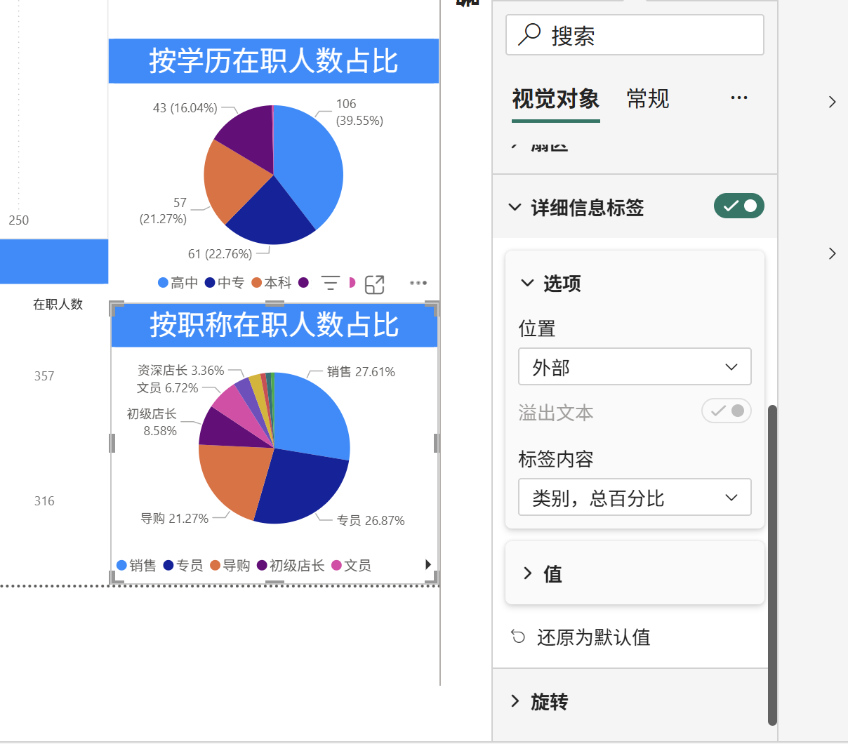The width and height of the screenshot is (848, 744).
Task: Click the filter icon on education pie chart
Action: pyautogui.click(x=330, y=283)
